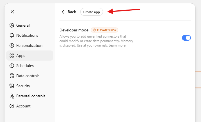The width and height of the screenshot is (201, 122).
Task: Close the settings dialog with the X icon
Action: pyautogui.click(x=12, y=12)
